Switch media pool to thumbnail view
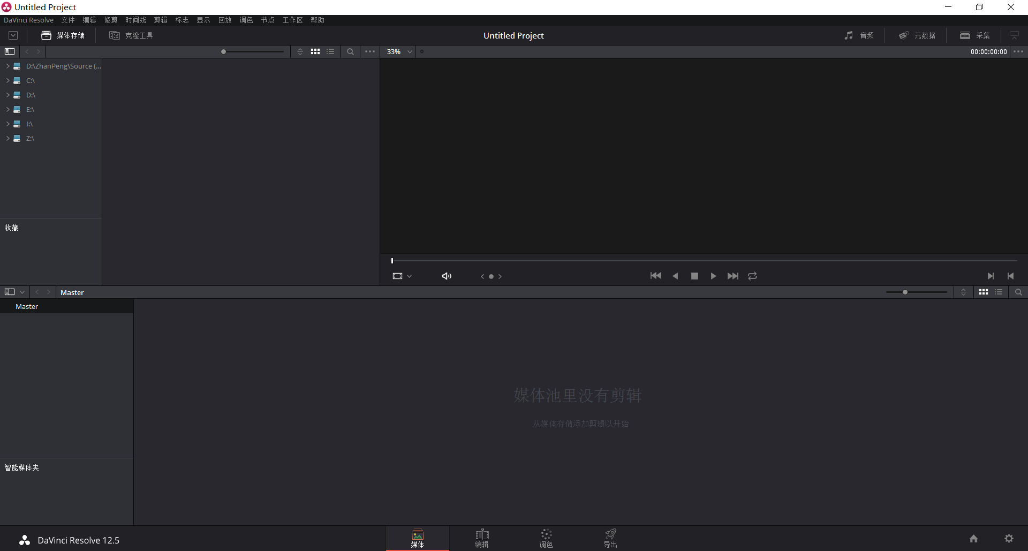Image resolution: width=1028 pixels, height=551 pixels. (983, 292)
